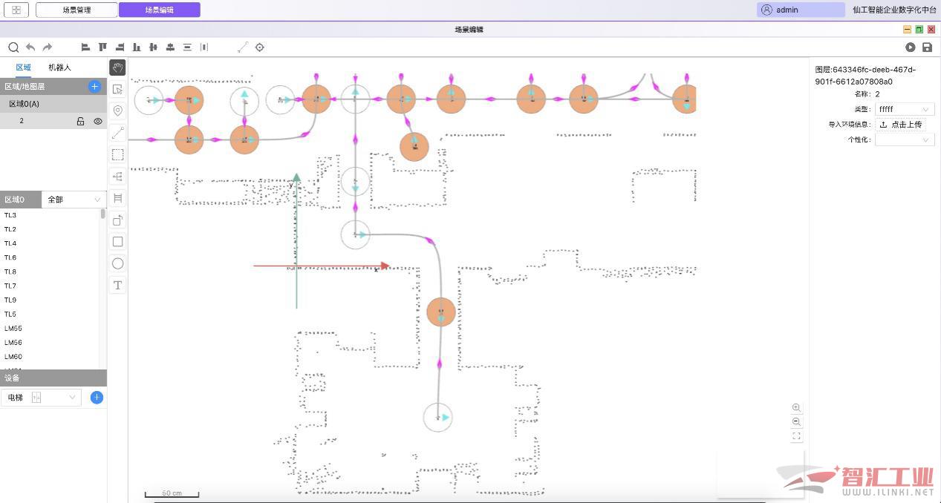This screenshot has width=941, height=503.
Task: Click the point list scrollbar thumb
Action: tap(103, 214)
